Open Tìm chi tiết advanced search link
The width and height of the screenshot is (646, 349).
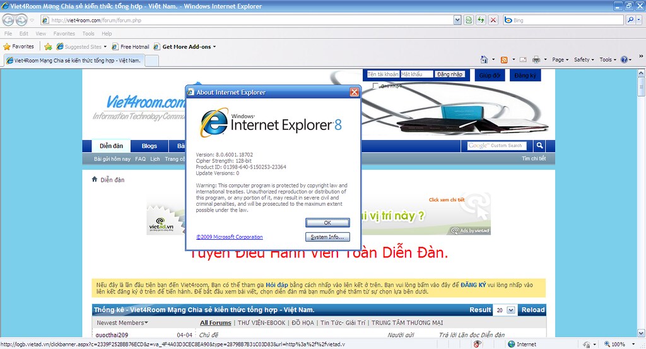[x=534, y=158]
